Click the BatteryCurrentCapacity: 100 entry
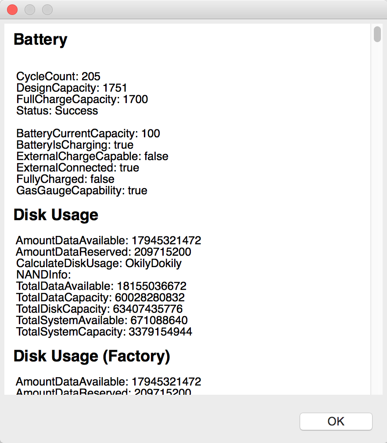Viewport: 387px width, 443px height. tap(88, 133)
